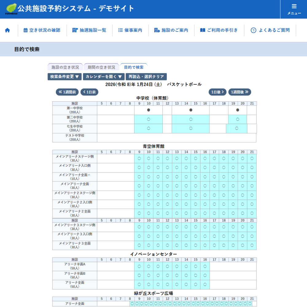Open the hamburger menu icon
Viewport: 307px width, 307px height.
click(294, 6)
